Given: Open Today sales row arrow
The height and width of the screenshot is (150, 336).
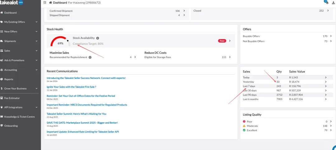Looking at the screenshot, I should tap(326, 77).
